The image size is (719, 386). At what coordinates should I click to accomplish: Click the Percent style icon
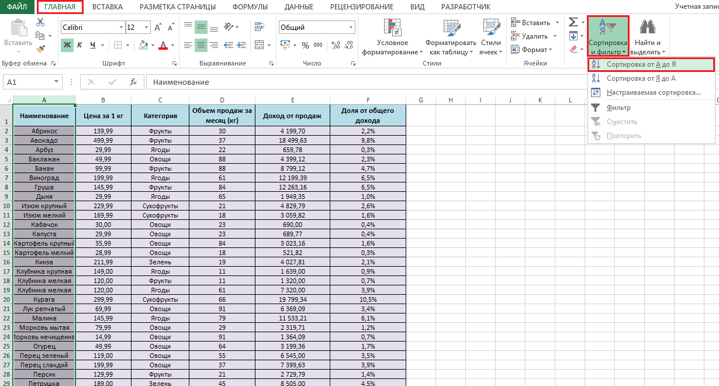[305, 45]
